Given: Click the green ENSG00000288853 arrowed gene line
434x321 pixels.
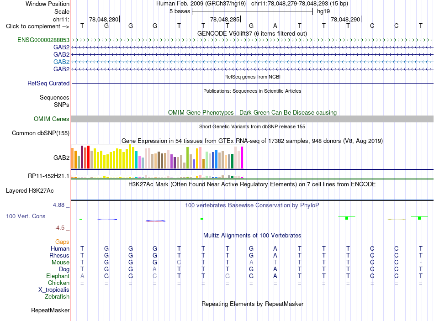Looking at the screenshot, I should 252,40.
